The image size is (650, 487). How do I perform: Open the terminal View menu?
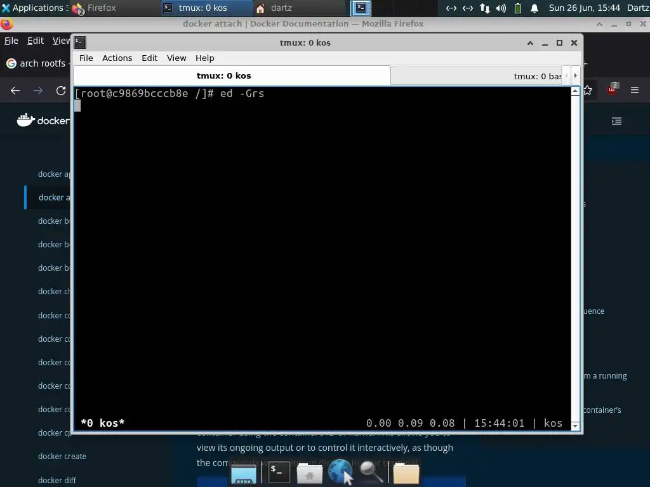(x=176, y=58)
